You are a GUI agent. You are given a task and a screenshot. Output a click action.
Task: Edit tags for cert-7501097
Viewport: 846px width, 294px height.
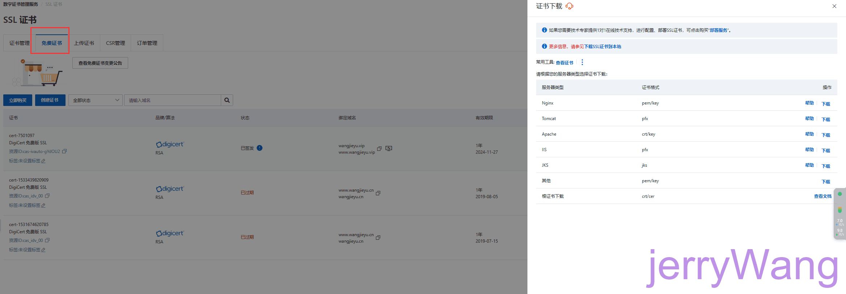click(43, 161)
